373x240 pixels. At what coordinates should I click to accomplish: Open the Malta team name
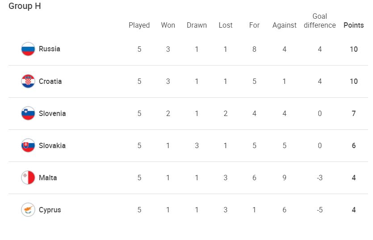click(x=48, y=178)
